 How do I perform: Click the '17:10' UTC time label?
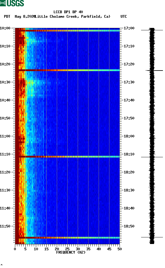coord(129,46)
